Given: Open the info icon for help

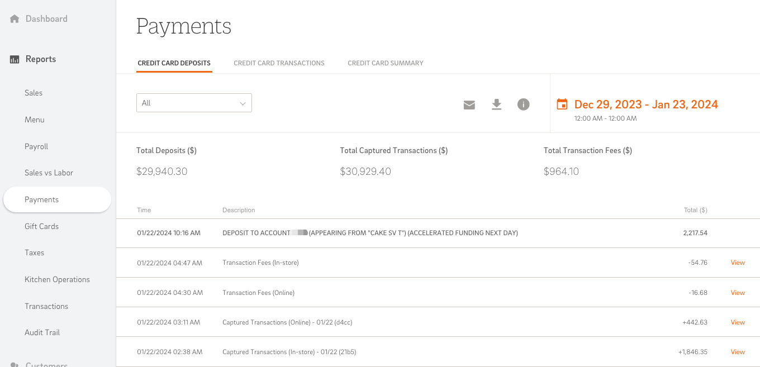Looking at the screenshot, I should coord(523,104).
